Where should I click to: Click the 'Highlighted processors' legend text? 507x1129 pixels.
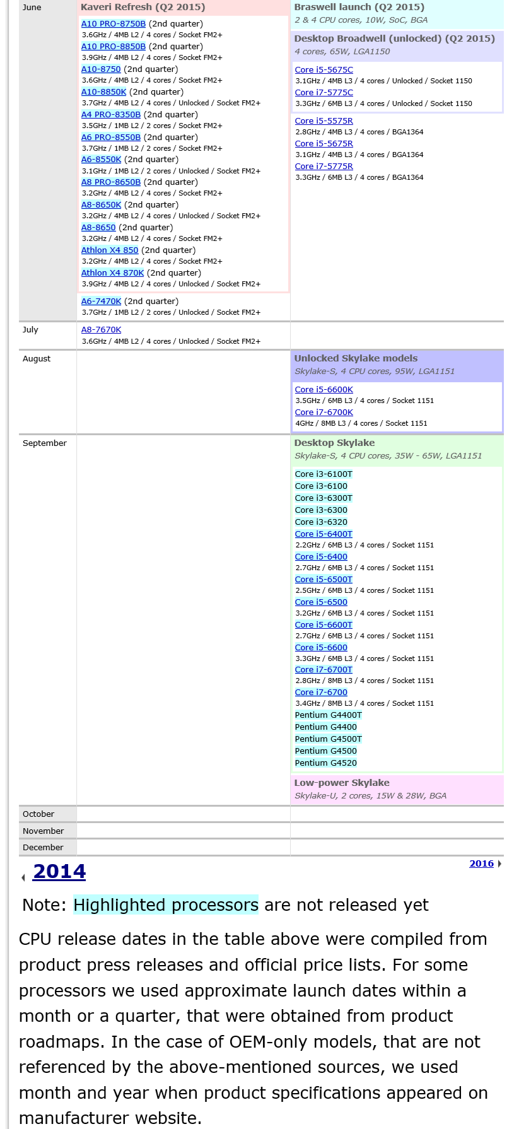tap(166, 905)
